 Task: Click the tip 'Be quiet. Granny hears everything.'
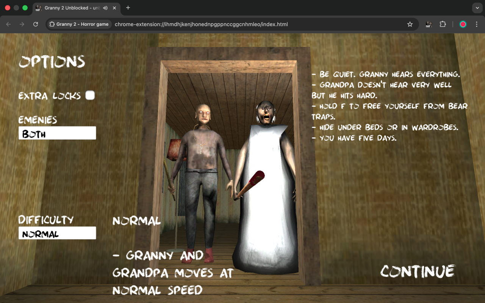(x=386, y=74)
